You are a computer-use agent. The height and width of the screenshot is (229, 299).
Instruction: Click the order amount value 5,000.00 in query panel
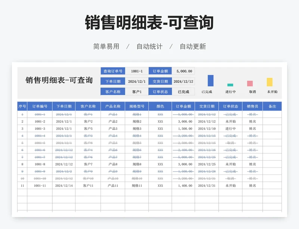[183, 71]
